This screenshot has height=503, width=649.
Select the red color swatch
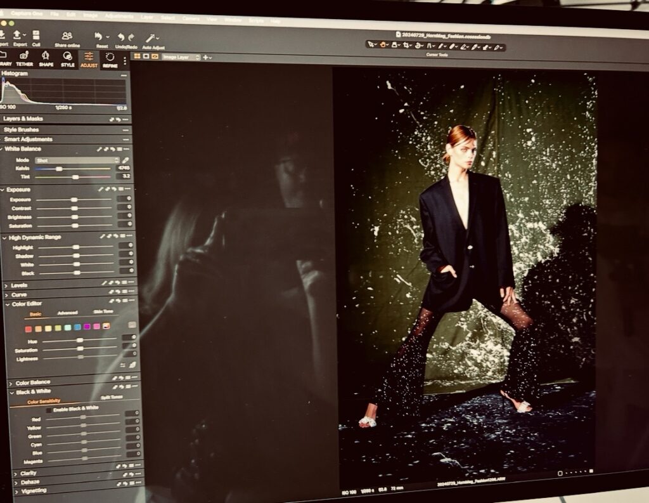28,329
